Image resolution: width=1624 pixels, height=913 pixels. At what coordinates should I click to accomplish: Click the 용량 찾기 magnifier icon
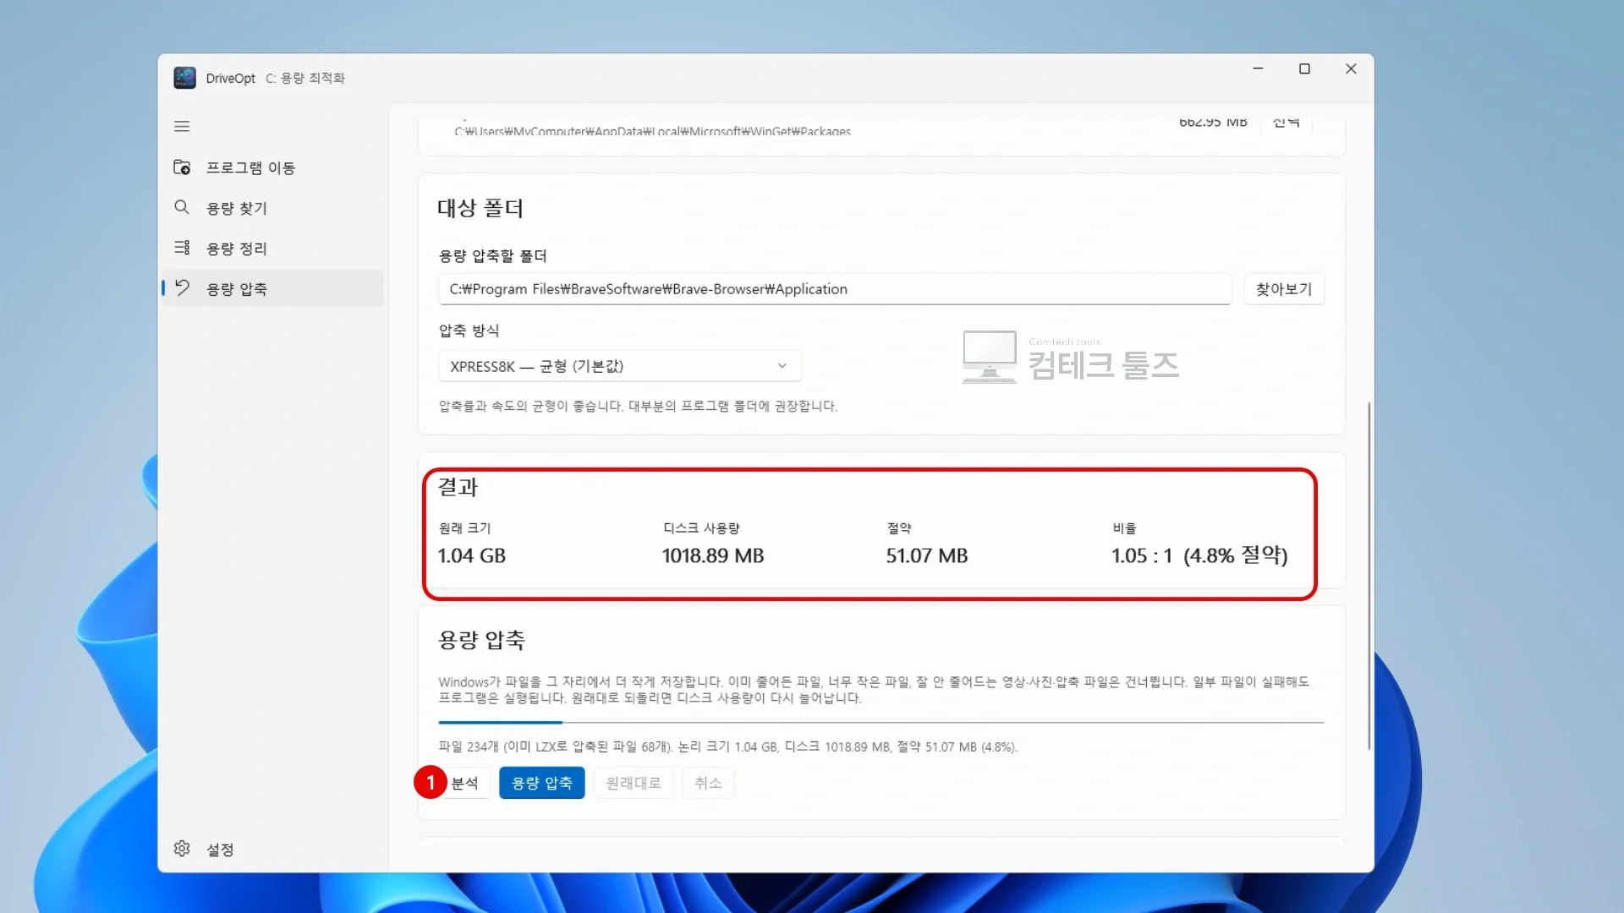182,207
